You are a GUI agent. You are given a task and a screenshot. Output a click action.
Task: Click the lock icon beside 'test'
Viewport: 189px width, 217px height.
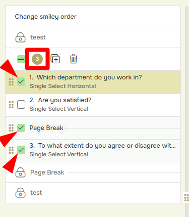[20, 193]
